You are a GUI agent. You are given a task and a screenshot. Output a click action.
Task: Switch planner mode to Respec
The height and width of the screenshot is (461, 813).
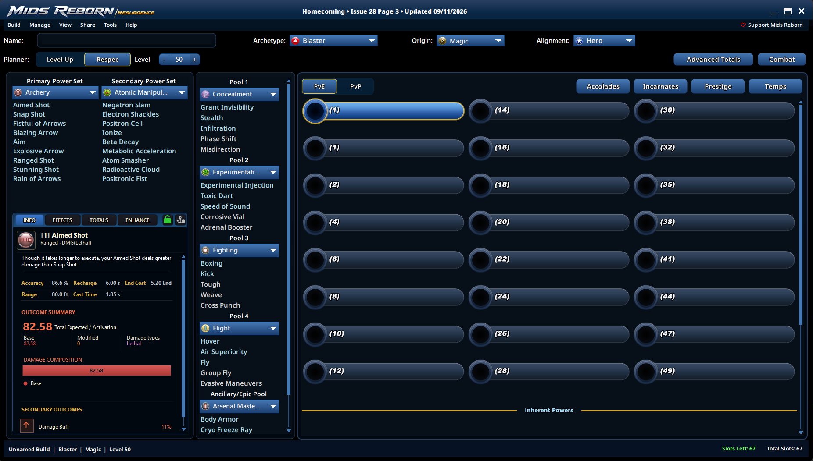click(x=107, y=60)
